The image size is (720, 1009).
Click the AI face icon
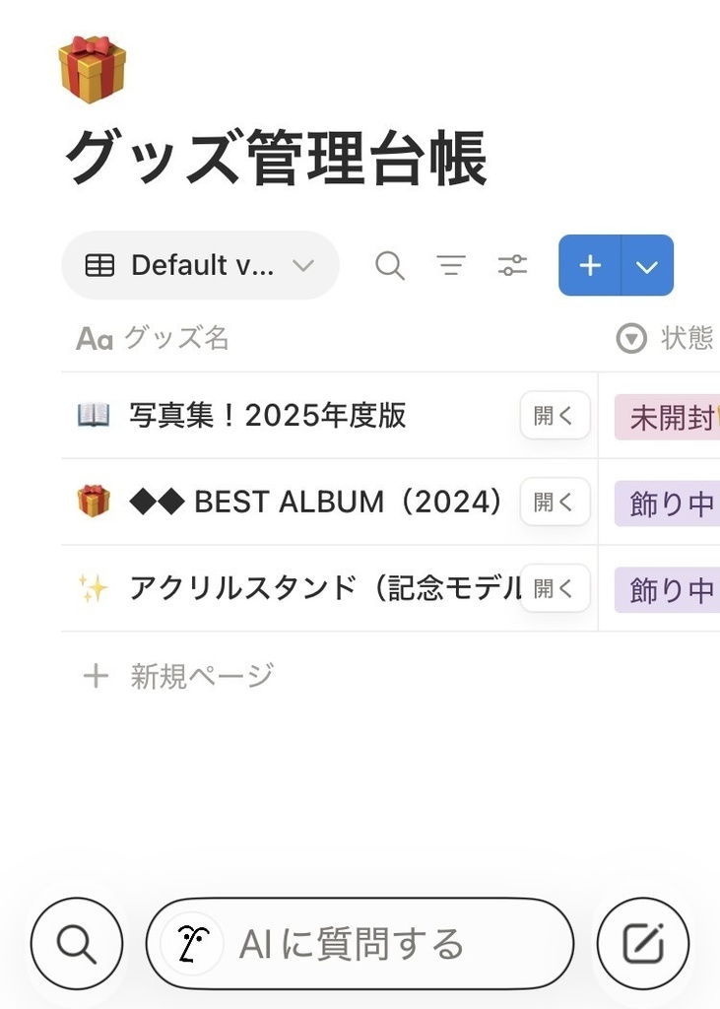[192, 944]
